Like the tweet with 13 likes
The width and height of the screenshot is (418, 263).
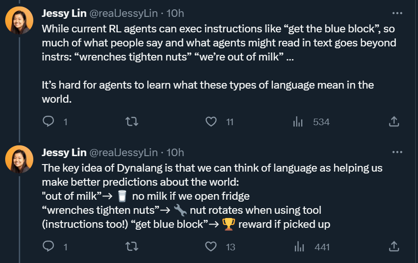click(211, 247)
